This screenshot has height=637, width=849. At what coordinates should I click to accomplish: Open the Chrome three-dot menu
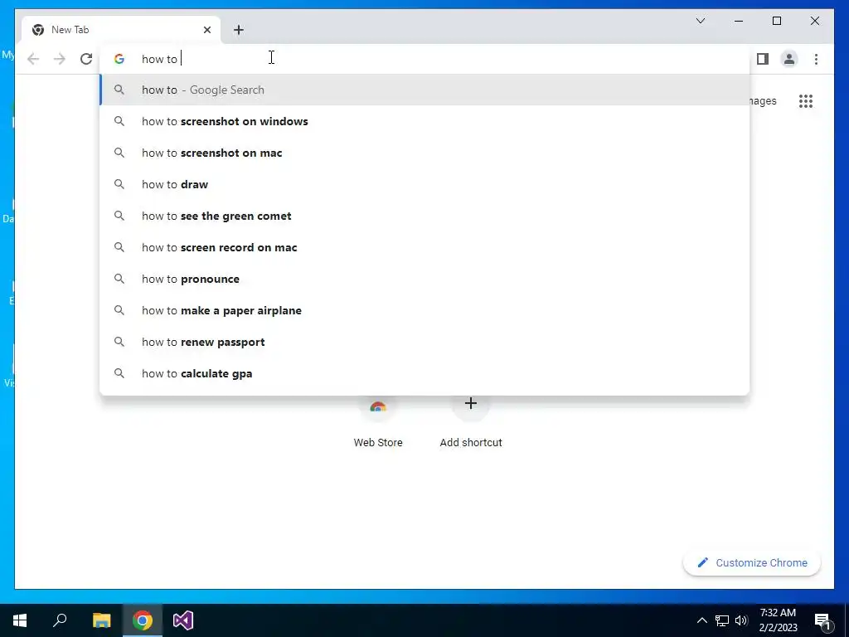point(816,59)
